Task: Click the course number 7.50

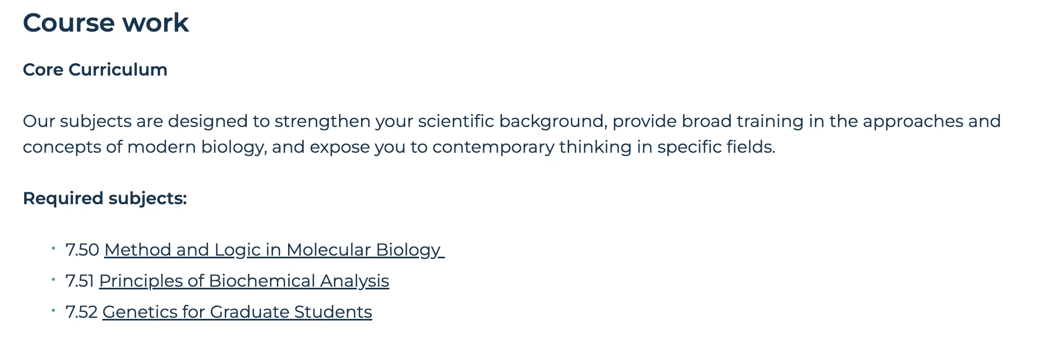Action: click(x=82, y=250)
